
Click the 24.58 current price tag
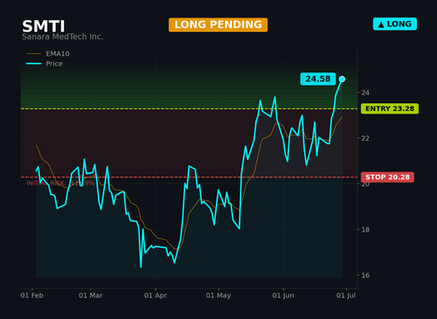(318, 79)
